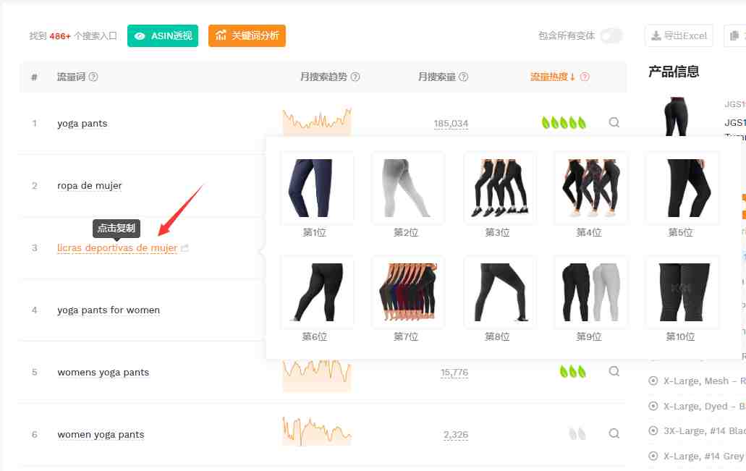
Task: Click help icon beside 流量热度 header
Action: pyautogui.click(x=585, y=77)
